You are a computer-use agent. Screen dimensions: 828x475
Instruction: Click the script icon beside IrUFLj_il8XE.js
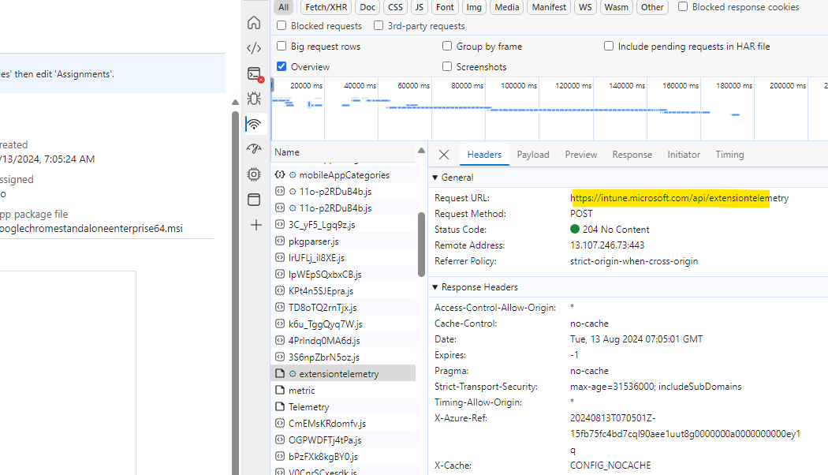pos(280,257)
